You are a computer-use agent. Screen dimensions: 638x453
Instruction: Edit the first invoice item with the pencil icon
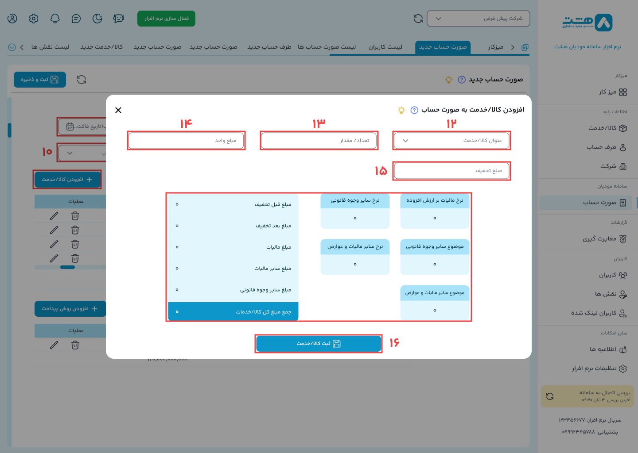point(54,216)
